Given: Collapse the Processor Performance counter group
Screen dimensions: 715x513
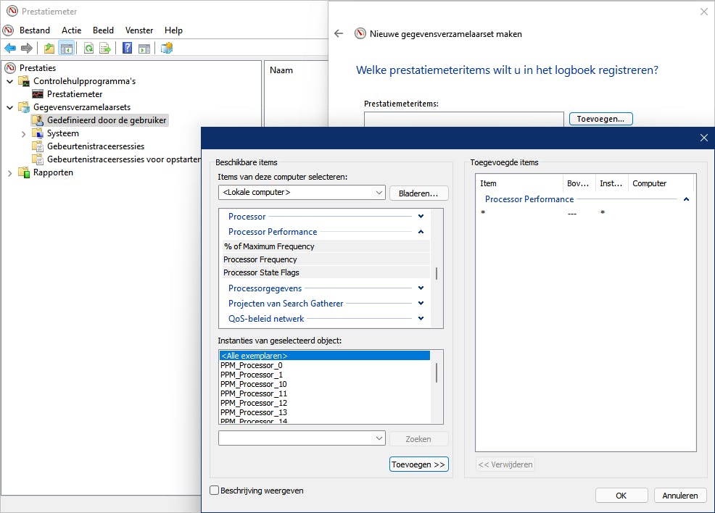Looking at the screenshot, I should 421,231.
